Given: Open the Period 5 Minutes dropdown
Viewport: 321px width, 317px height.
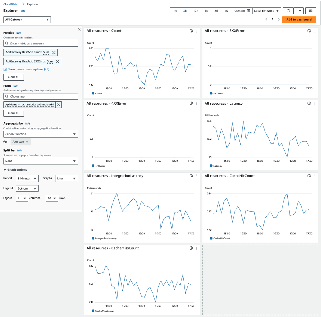Looking at the screenshot, I should click(x=27, y=179).
